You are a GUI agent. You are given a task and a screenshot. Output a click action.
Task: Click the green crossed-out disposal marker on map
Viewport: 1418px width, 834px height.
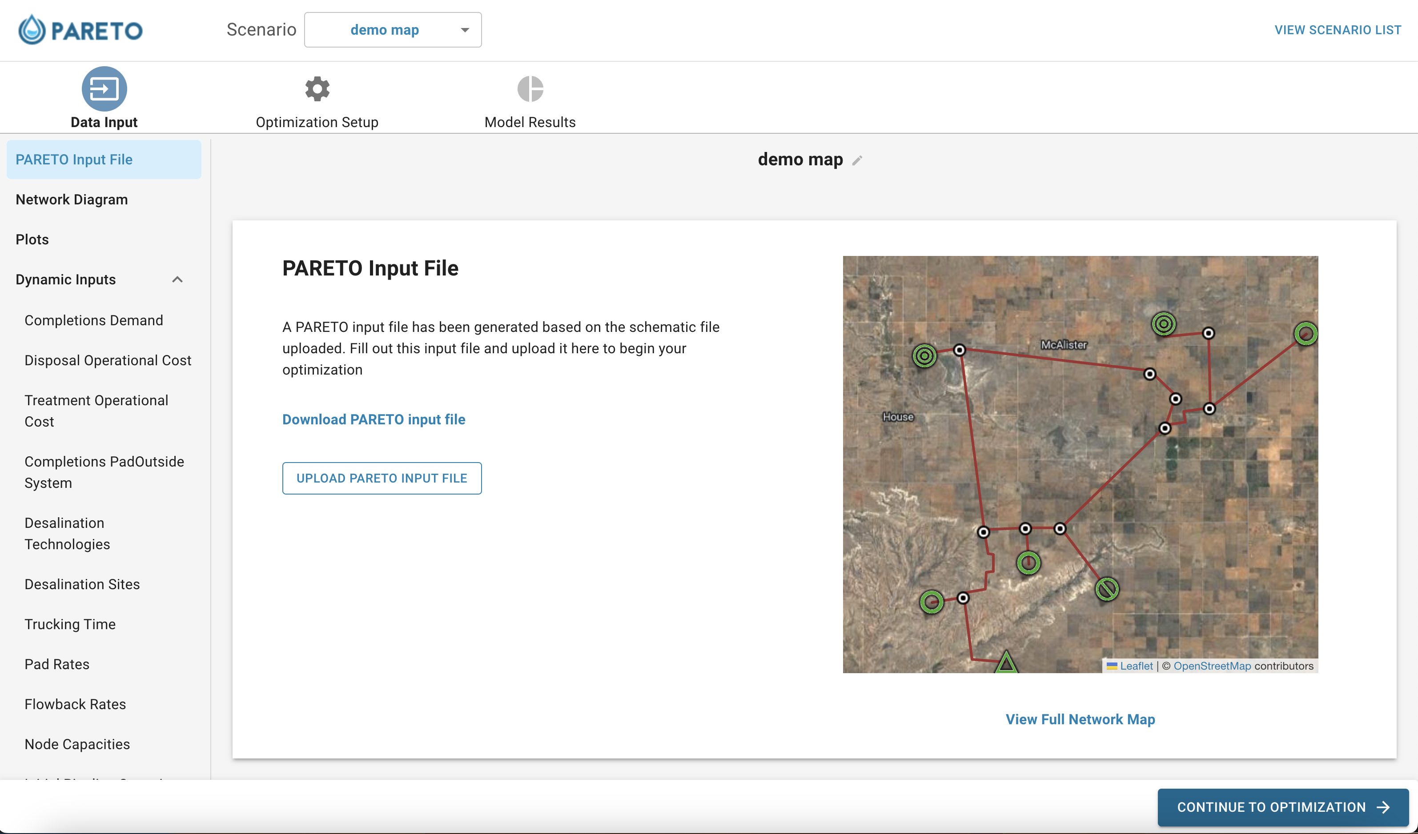1107,589
